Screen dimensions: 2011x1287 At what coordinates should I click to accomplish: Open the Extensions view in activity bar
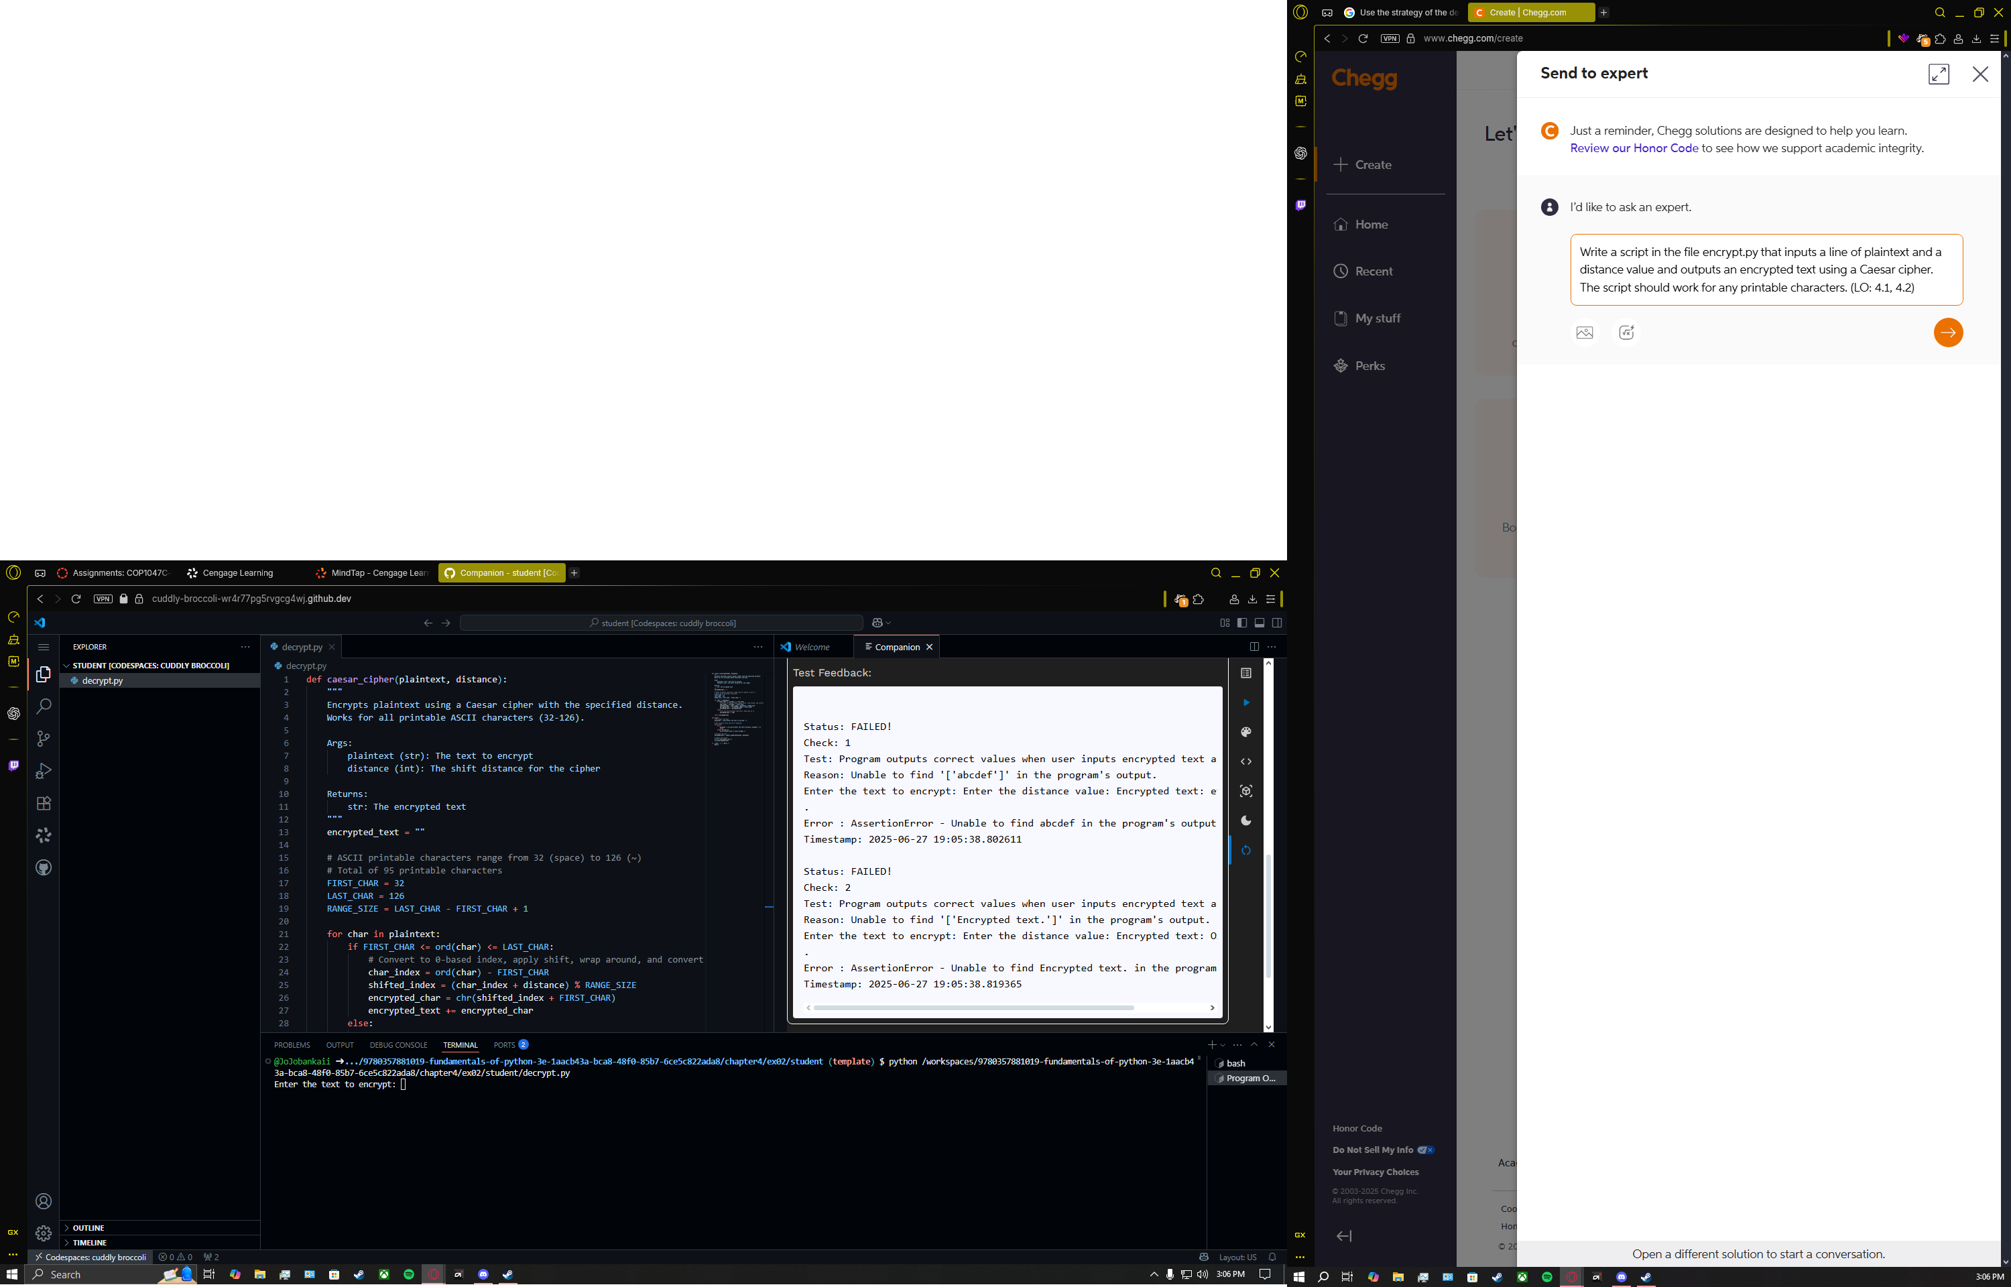point(44,803)
